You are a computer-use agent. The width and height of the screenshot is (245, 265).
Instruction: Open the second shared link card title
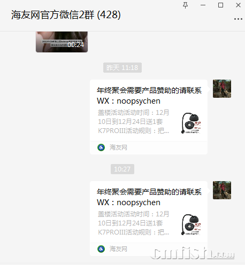click(x=149, y=197)
